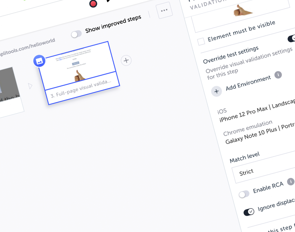Click the play arrow between steps

pos(30,86)
